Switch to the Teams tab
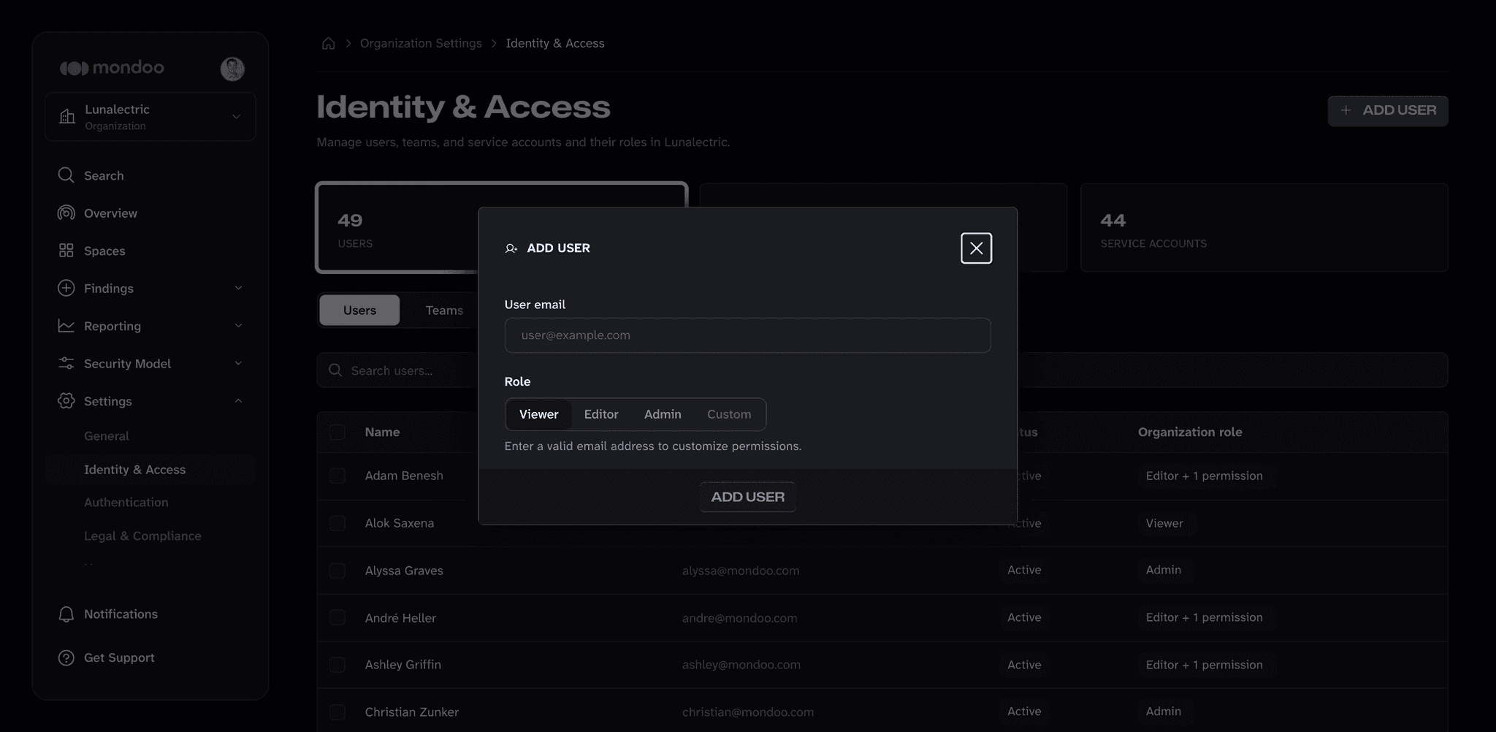This screenshot has height=732, width=1496. click(x=444, y=310)
